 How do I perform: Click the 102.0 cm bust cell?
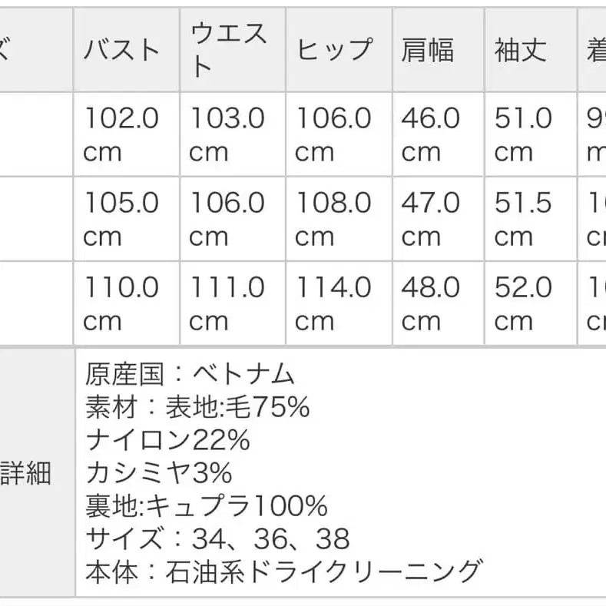tap(121, 134)
